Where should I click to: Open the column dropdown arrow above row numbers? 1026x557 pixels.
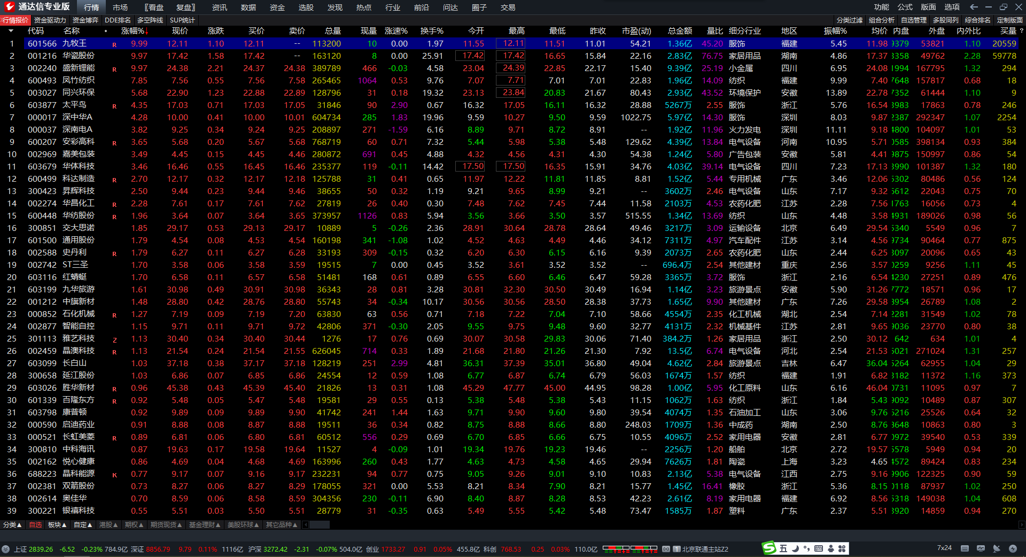tap(11, 31)
